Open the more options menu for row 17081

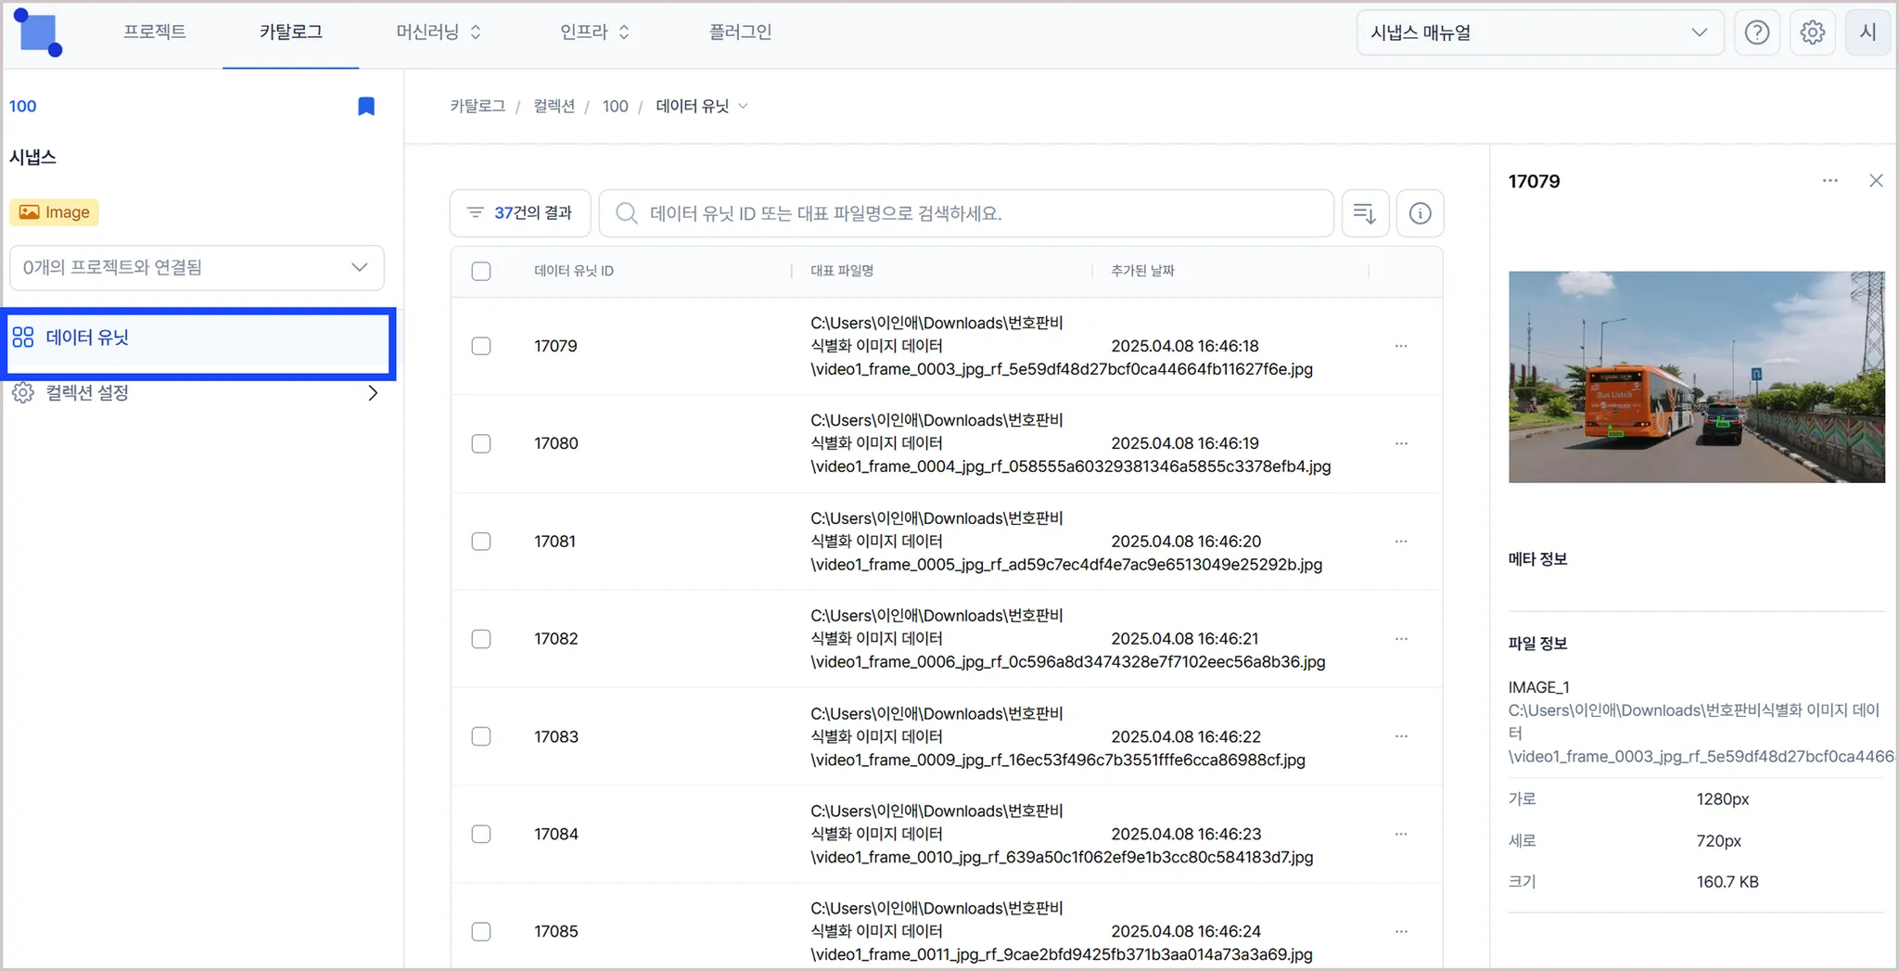(1401, 541)
